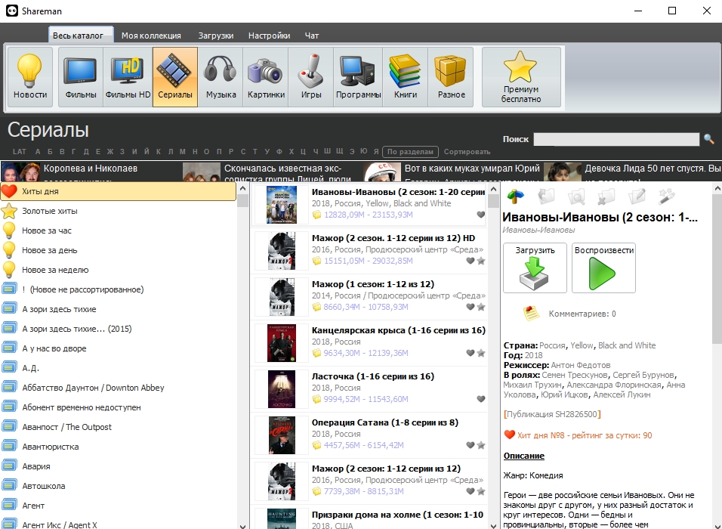Click the Ивановы-Ивановы poster thumbnail

282,205
